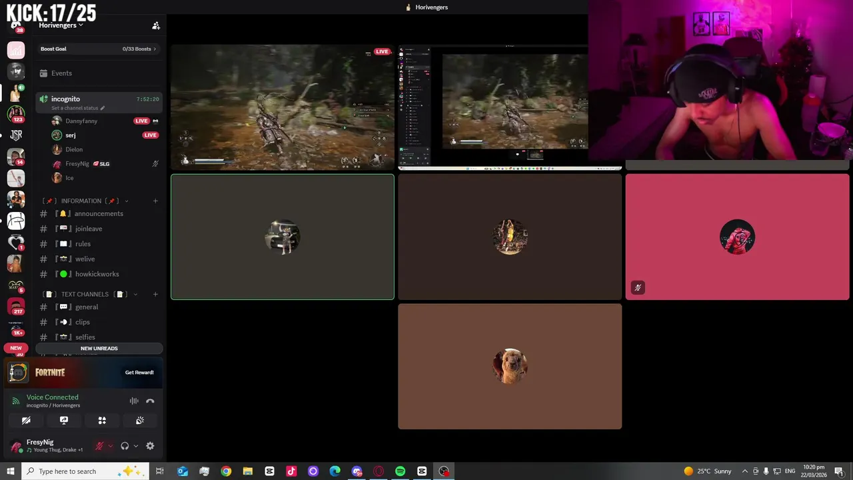This screenshot has width=853, height=480.
Task: Open the Horivengers server dropdown
Action: coord(61,25)
